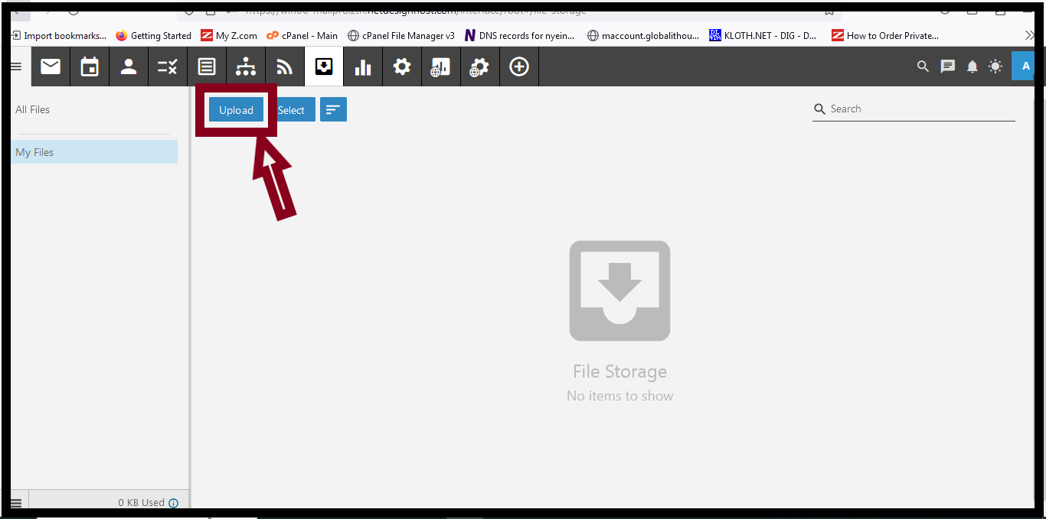Open the Tasks checklist icon

coord(167,66)
